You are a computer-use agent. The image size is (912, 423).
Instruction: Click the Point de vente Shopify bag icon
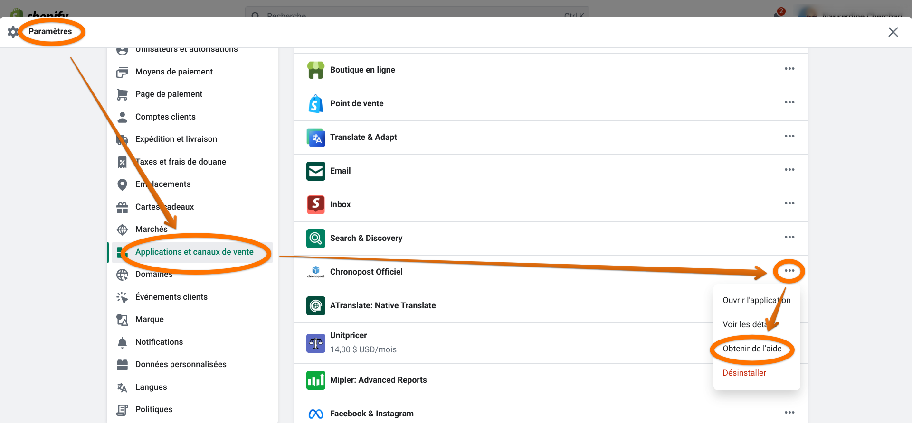coord(316,104)
